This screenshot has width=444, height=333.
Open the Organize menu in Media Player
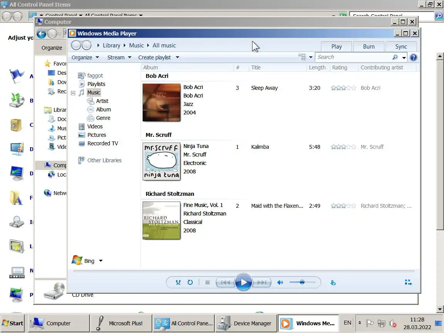click(85, 57)
